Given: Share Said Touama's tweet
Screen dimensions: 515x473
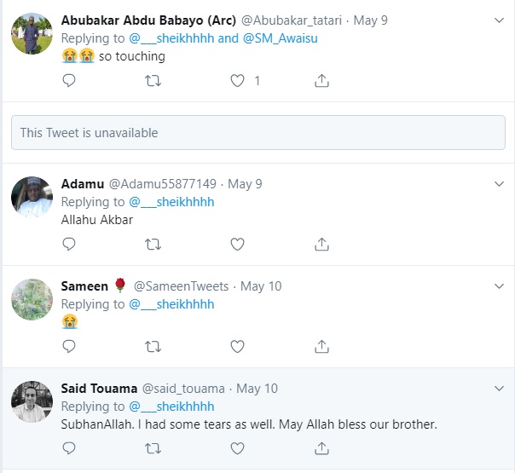Looking at the screenshot, I should [321, 448].
